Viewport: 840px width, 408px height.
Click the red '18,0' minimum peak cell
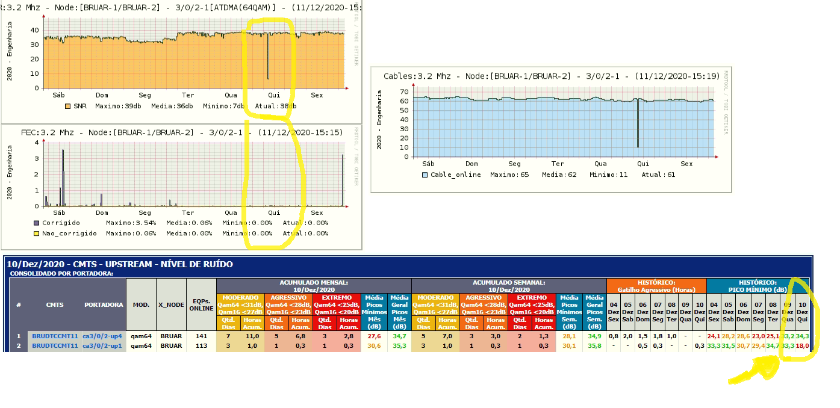[x=801, y=346]
